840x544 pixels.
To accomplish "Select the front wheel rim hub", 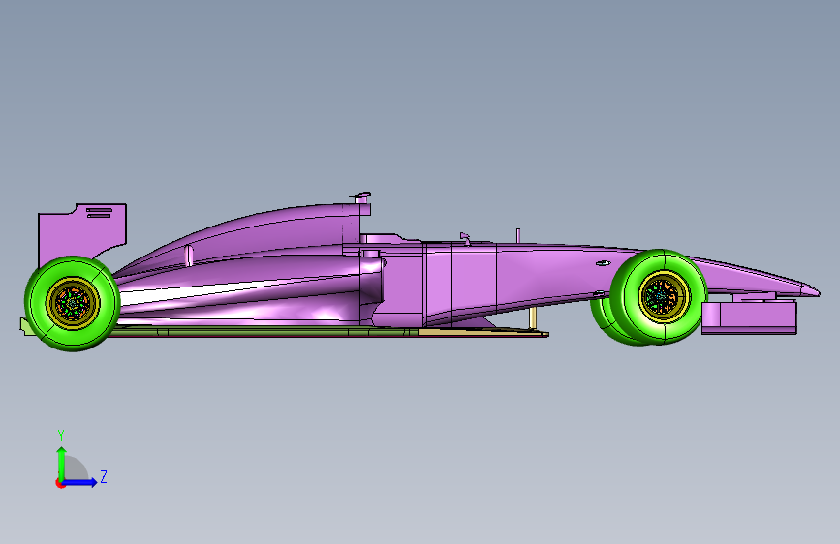I will tap(665, 296).
